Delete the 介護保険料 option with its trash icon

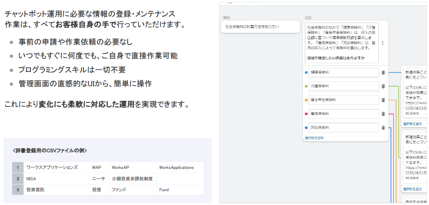tap(383, 86)
